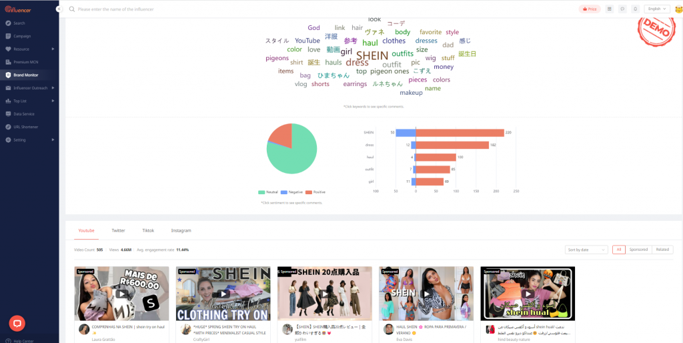
Task: Open the chat messages icon in header
Action: 622,9
